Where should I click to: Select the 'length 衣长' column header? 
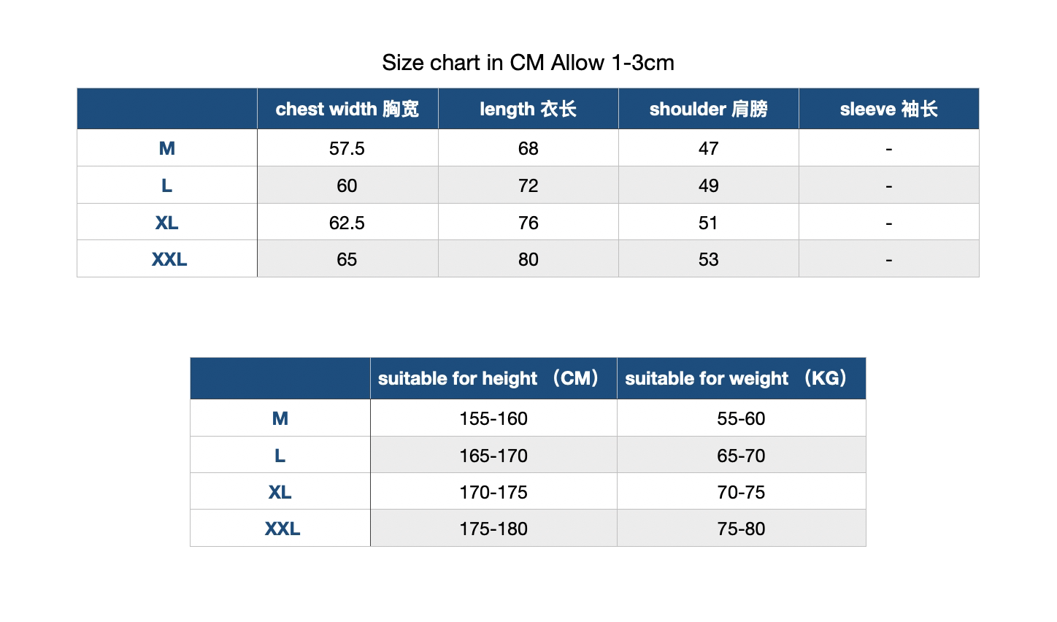point(528,110)
